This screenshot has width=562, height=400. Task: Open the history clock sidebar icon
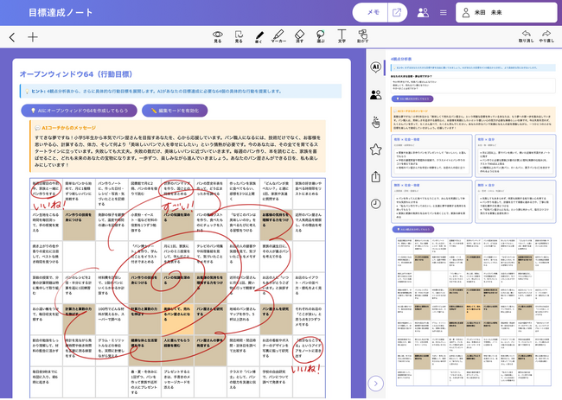(375, 204)
